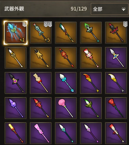Pick the white winged blue gem staff
129x145 pixels.
(x=116, y=58)
